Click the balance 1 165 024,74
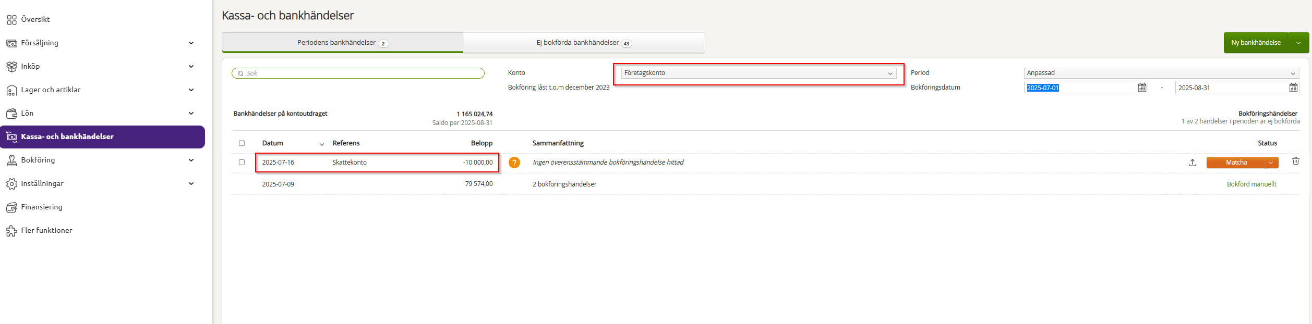1312x324 pixels. (475, 114)
